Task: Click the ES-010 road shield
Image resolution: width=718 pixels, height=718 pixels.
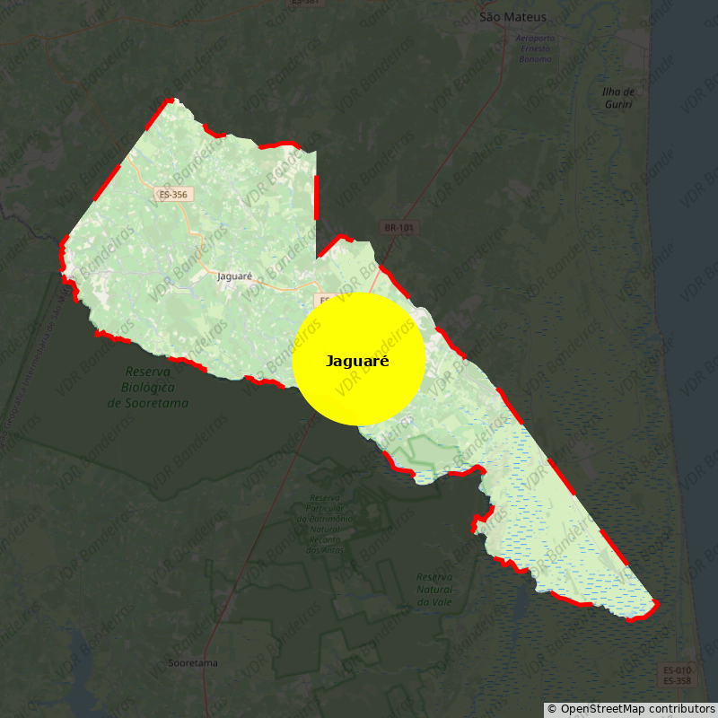Action: pos(677,670)
